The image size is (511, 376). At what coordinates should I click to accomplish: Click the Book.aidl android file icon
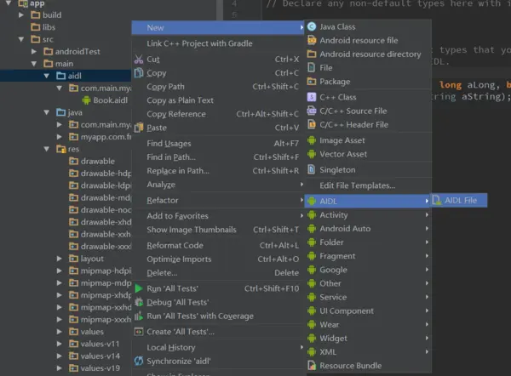(x=86, y=100)
